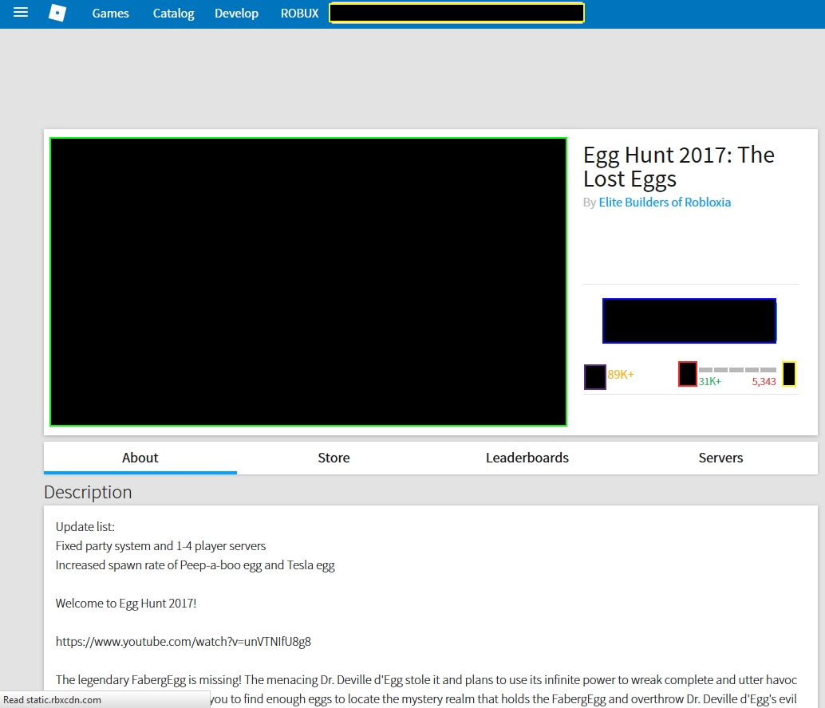Click the 'Update list:' line
This screenshot has width=825, height=708.
85,527
